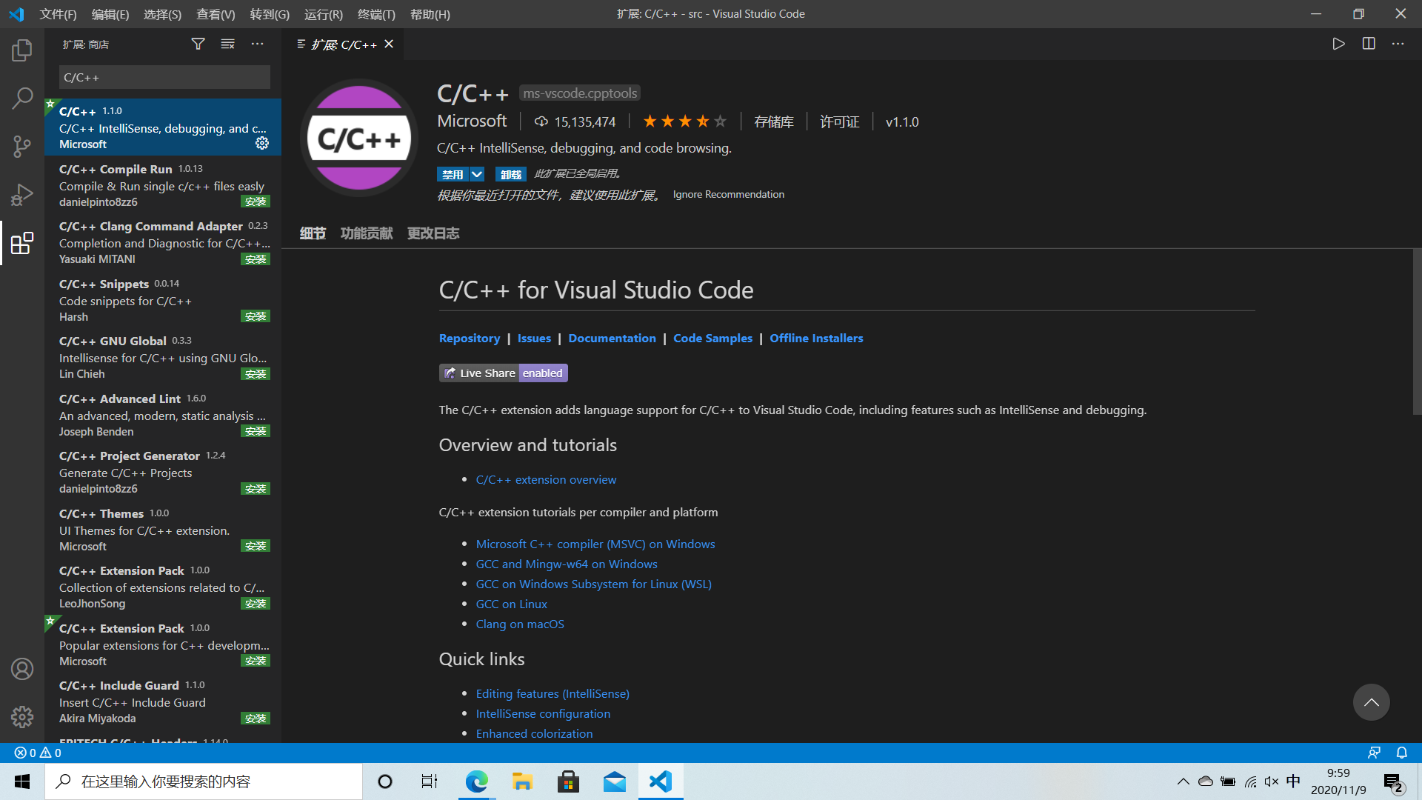Open the Search view icon

coord(22,98)
